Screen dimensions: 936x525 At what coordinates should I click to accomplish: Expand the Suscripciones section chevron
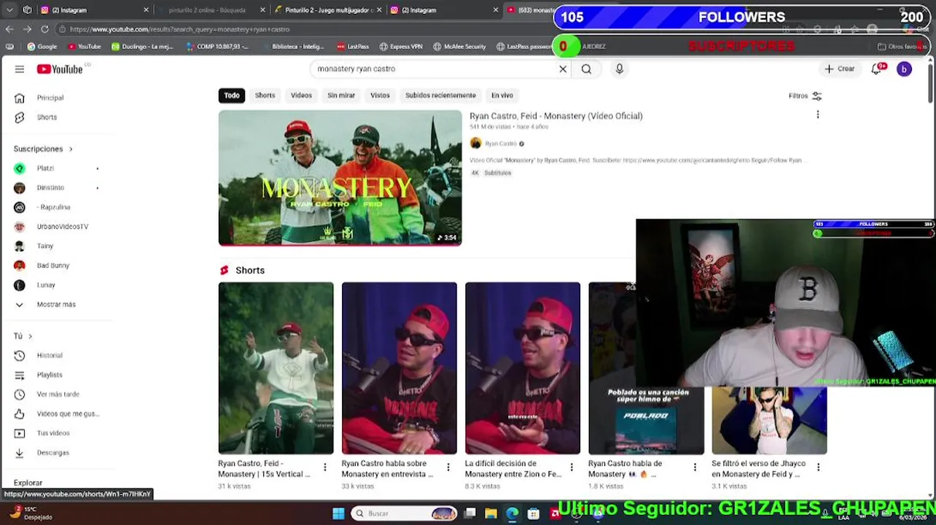click(x=71, y=149)
